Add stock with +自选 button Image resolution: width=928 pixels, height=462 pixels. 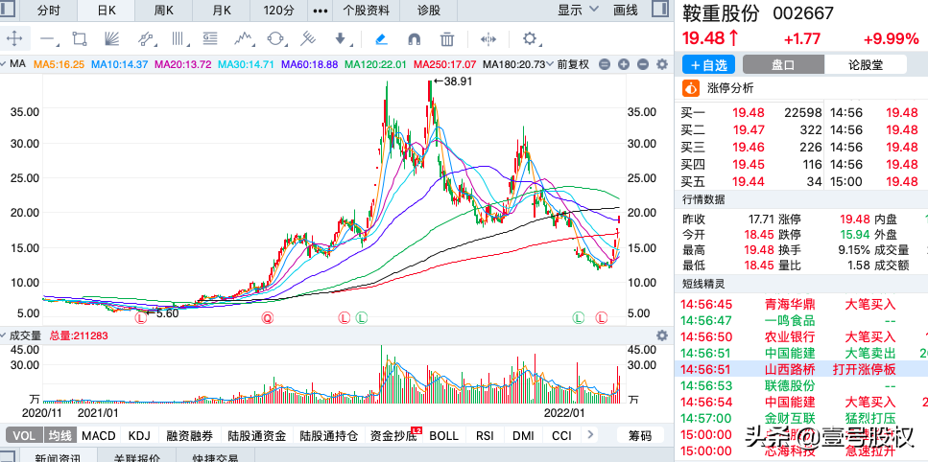(708, 64)
